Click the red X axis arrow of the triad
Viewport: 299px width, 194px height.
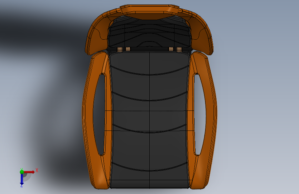click(29, 172)
